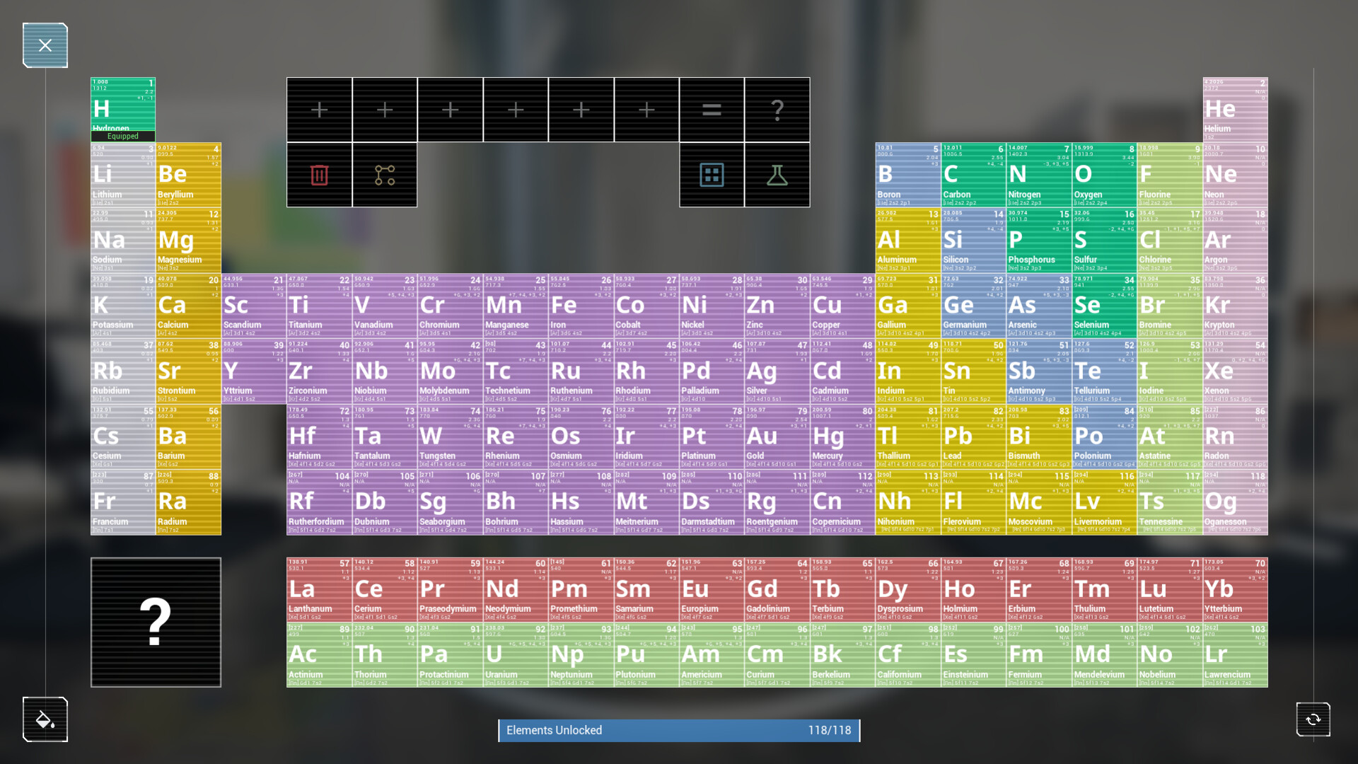Click the blue grid inventory icon
This screenshot has width=1358, height=764.
coord(712,175)
